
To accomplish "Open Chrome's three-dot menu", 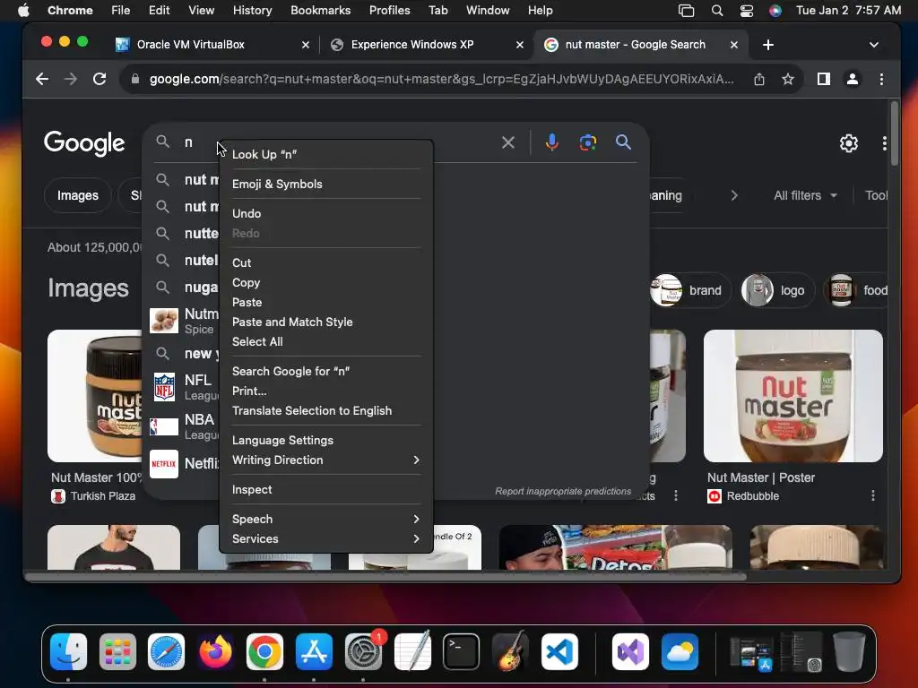I will 882,79.
